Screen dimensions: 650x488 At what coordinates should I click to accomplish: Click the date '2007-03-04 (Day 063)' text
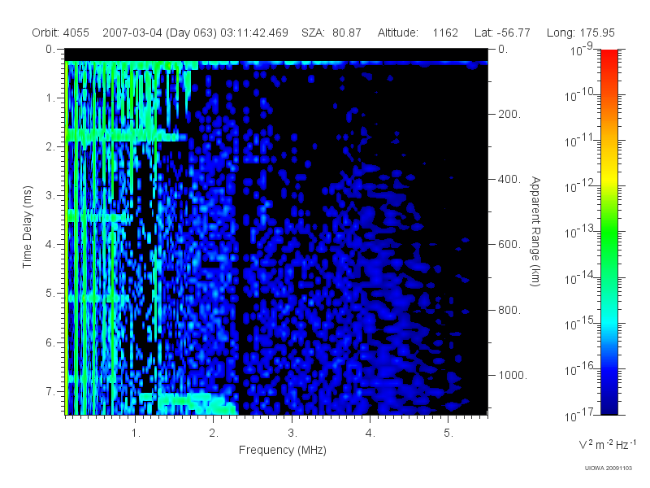coord(159,33)
